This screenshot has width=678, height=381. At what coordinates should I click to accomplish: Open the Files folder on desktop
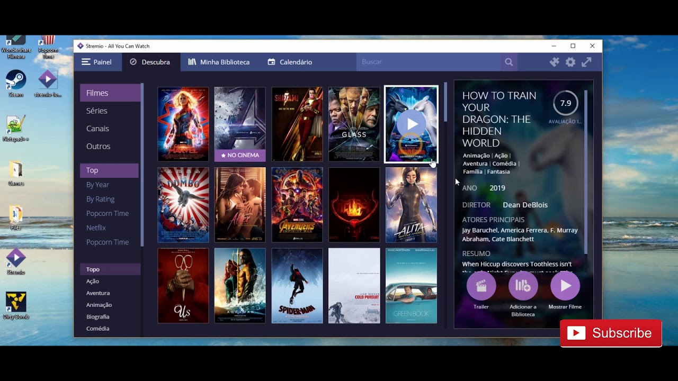16,218
